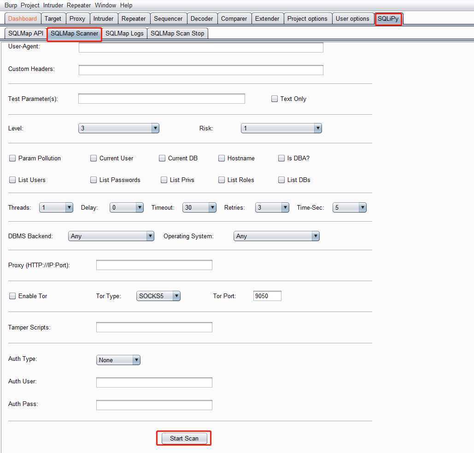Open the Operating System dropdown
This screenshot has height=453, width=474.
tap(276, 236)
